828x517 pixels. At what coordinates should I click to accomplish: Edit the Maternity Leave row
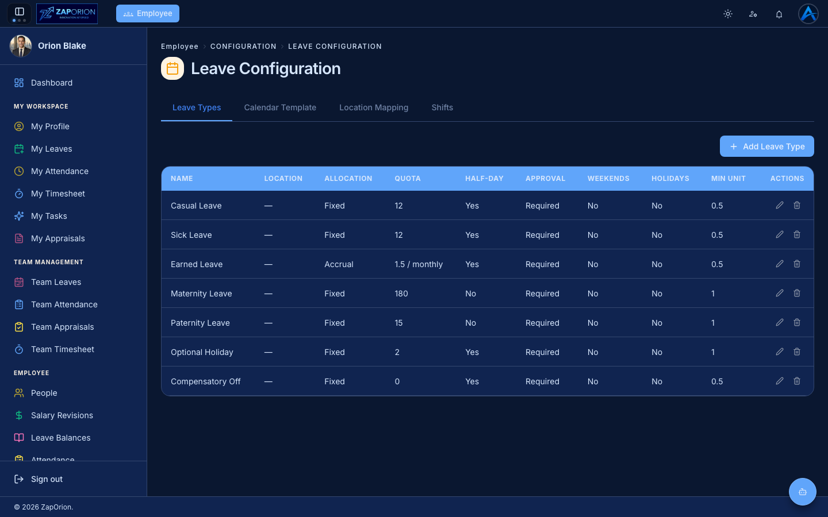pos(780,293)
